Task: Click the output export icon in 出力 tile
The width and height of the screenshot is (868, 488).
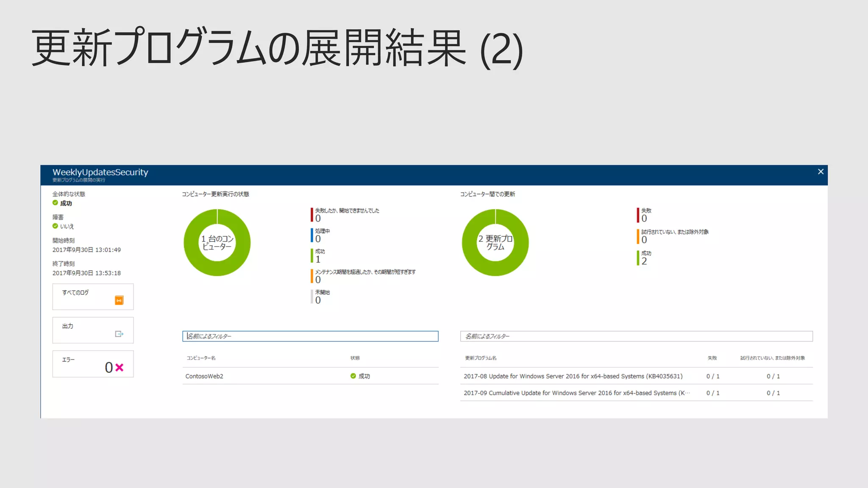Action: (x=119, y=334)
